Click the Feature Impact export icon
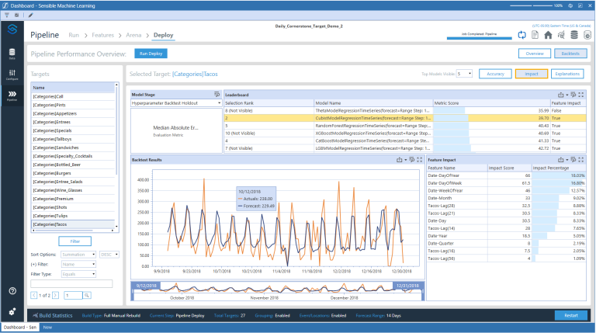Viewport: 596px width, 333px height. tap(560, 160)
